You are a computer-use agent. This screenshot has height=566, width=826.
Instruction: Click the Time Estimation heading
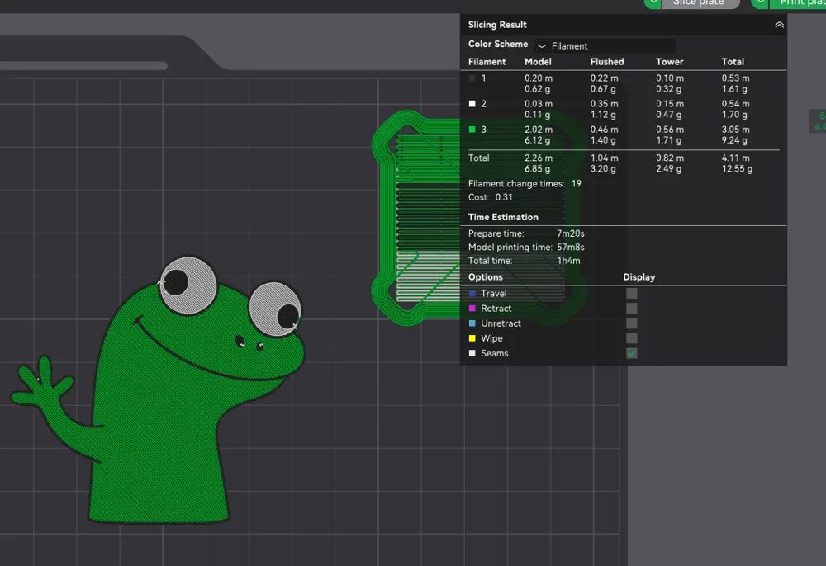coord(503,217)
